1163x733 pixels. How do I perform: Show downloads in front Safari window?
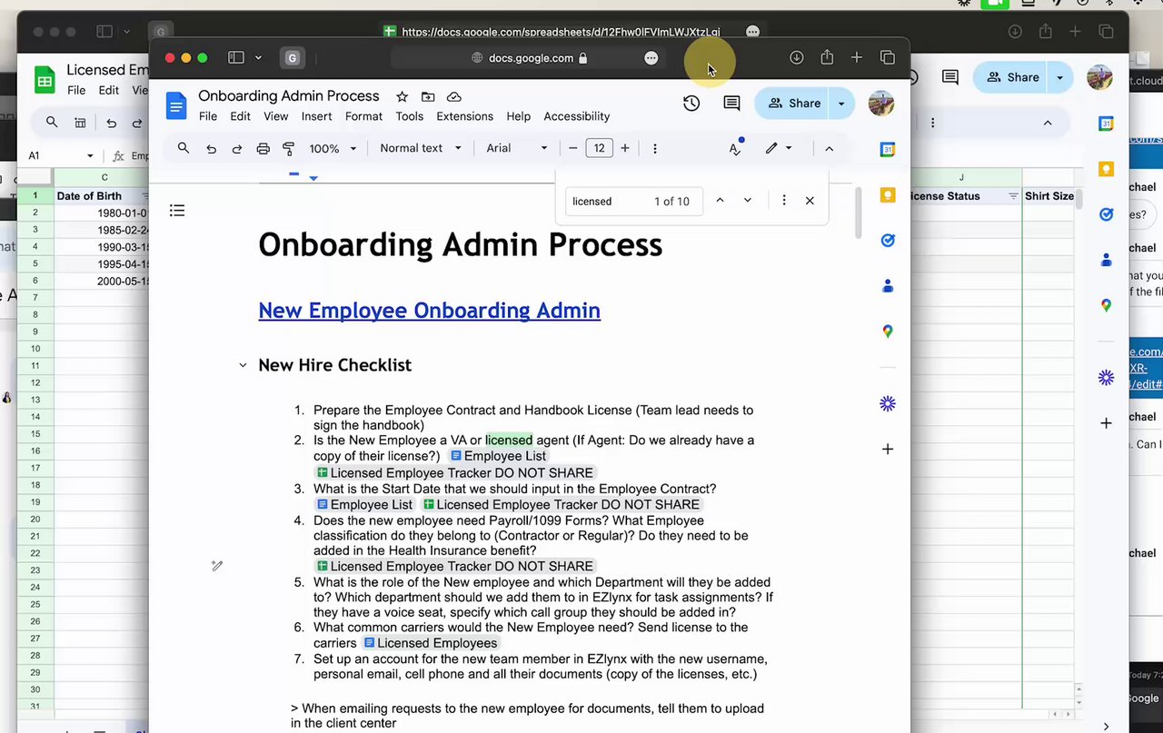point(797,57)
